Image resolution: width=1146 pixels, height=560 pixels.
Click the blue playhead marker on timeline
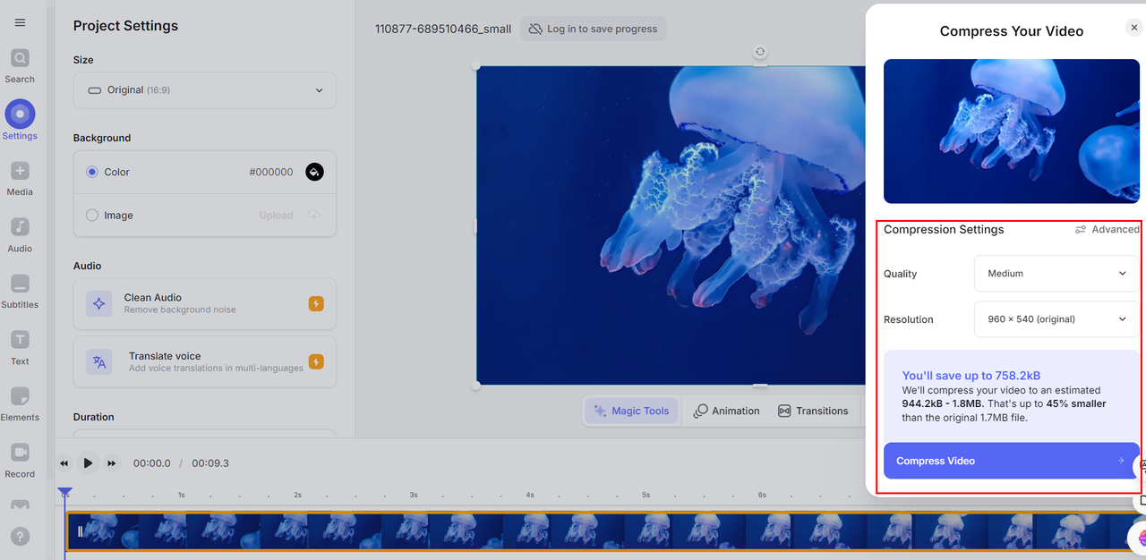tap(64, 493)
